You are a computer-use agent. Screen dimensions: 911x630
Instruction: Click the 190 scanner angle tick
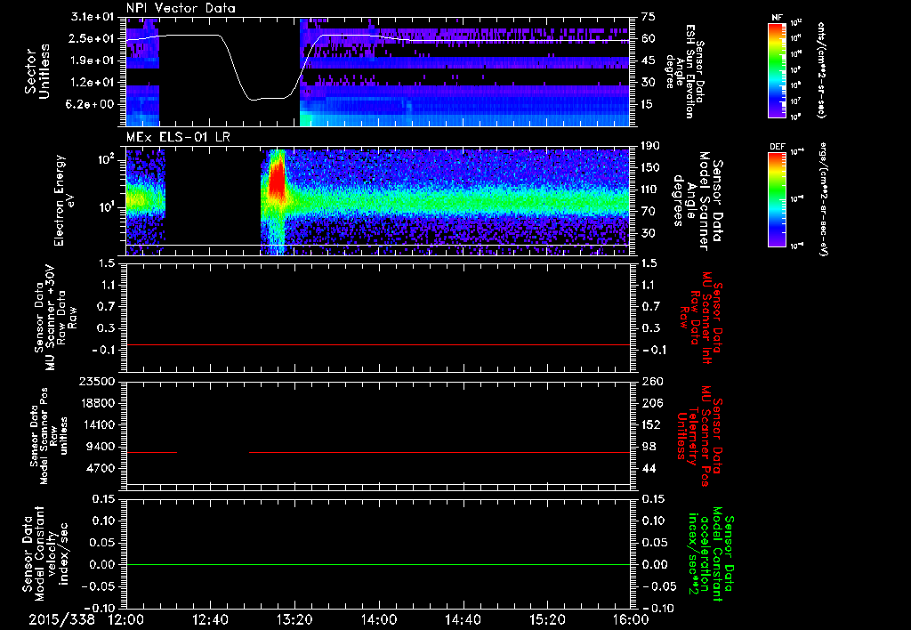point(650,145)
